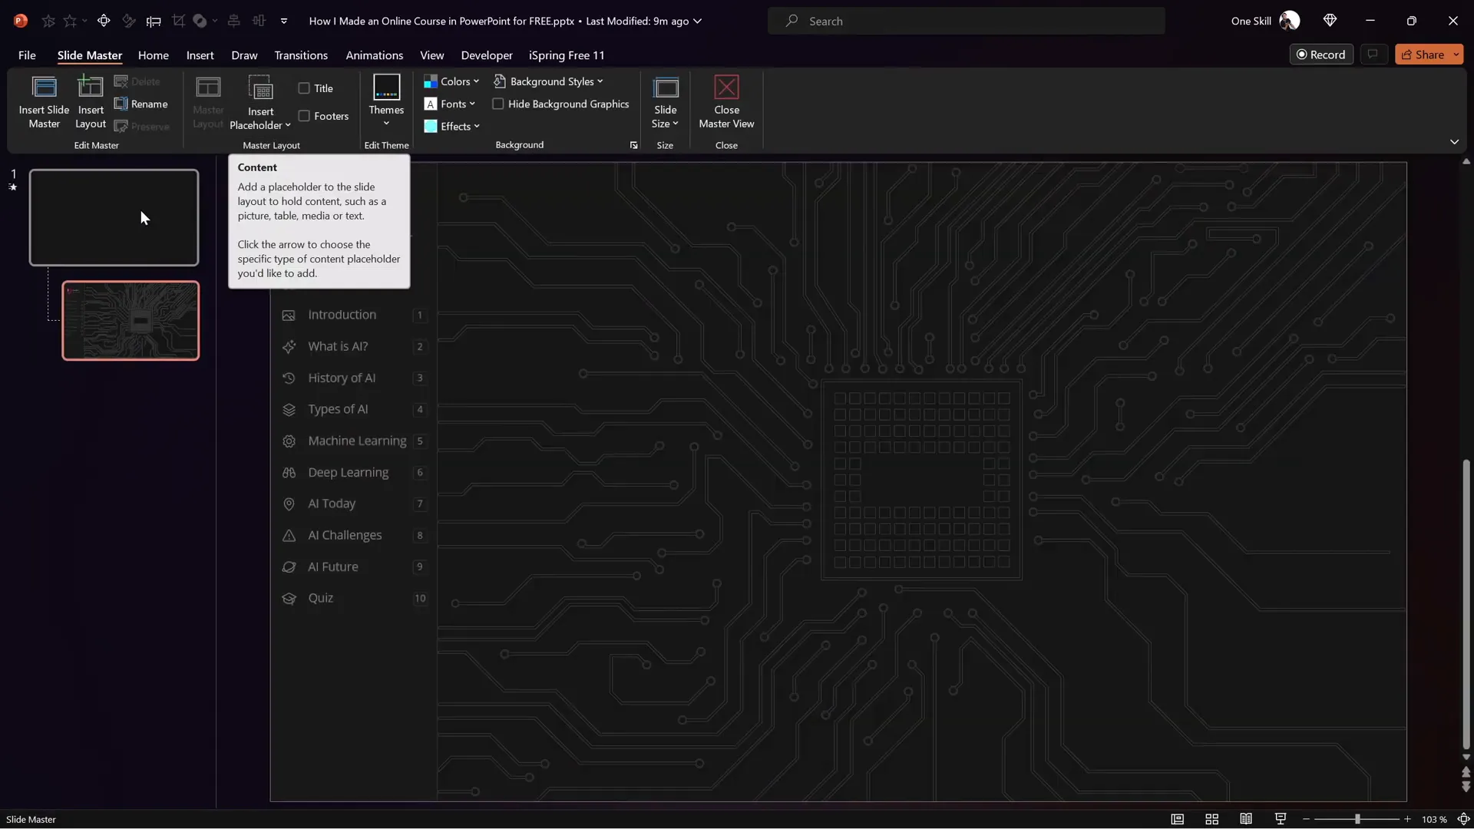Screen dimensions: 1474x829
Task: Open the iSpring Free 11 tab
Action: pos(567,55)
